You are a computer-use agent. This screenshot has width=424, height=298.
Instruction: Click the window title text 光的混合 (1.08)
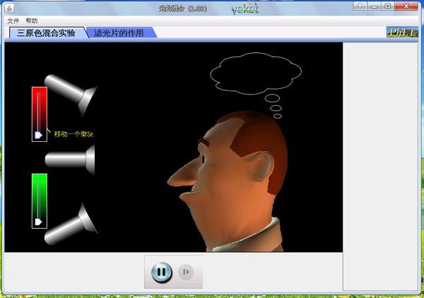point(183,8)
